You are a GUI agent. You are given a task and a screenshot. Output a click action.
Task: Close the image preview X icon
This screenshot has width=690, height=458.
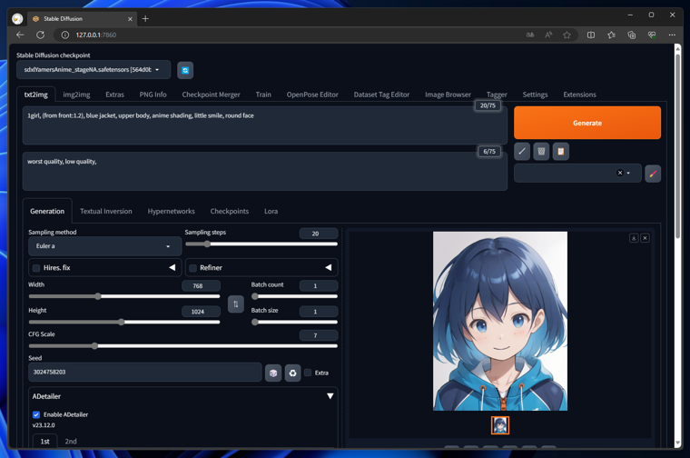646,238
